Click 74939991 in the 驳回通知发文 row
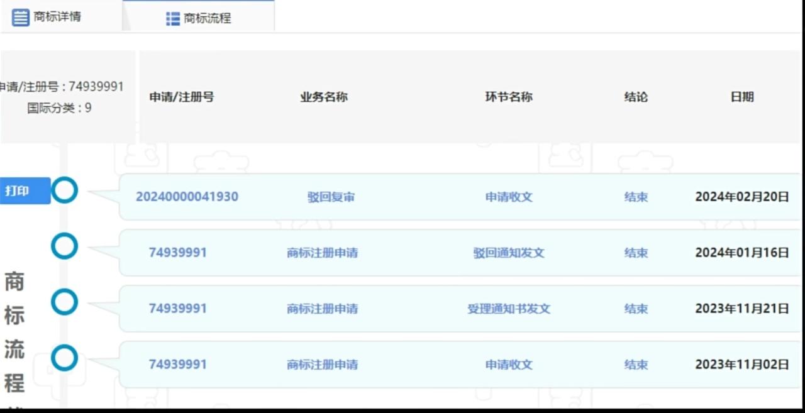Screen dimensions: 805x413 pos(177,253)
